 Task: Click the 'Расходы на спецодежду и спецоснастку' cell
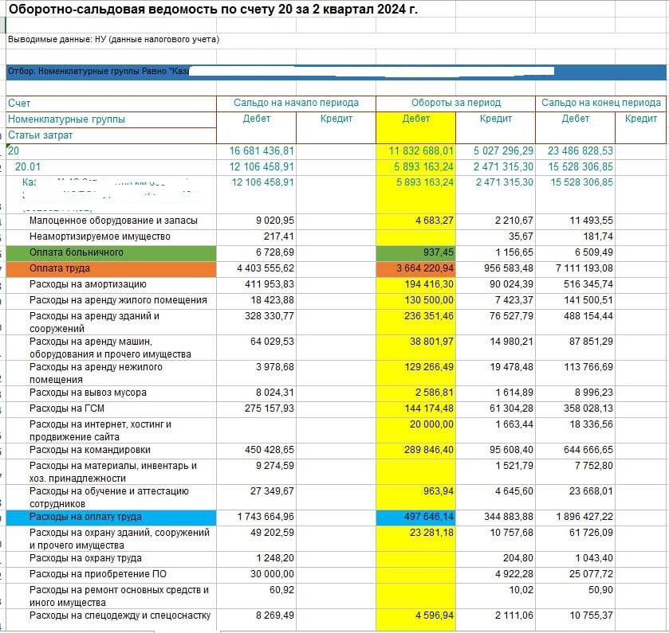(x=120, y=615)
